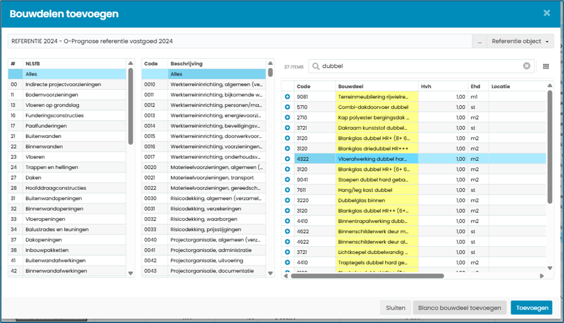Add Traptegels dubbel hard ge... with plus icon
Image resolution: width=564 pixels, height=323 pixels.
click(287, 262)
